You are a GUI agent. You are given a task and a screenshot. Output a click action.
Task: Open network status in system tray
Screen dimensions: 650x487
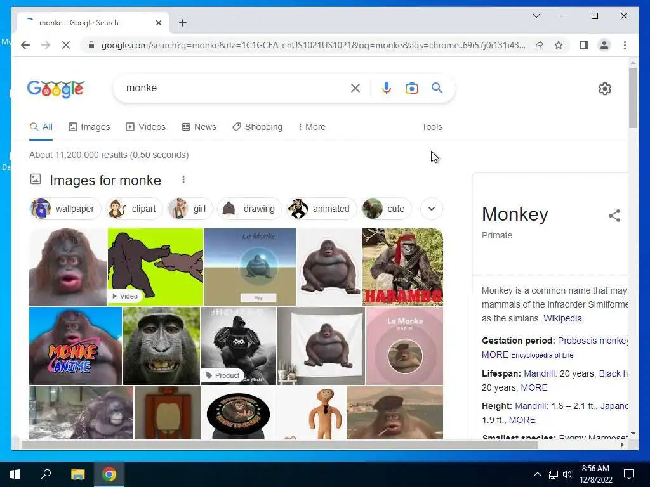(x=553, y=474)
